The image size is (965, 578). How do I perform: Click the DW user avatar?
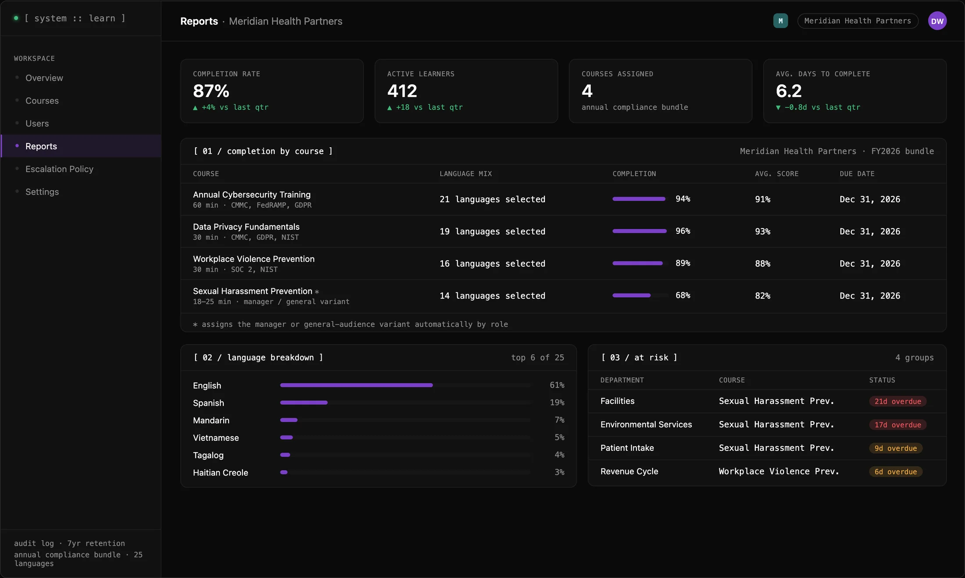click(x=937, y=21)
